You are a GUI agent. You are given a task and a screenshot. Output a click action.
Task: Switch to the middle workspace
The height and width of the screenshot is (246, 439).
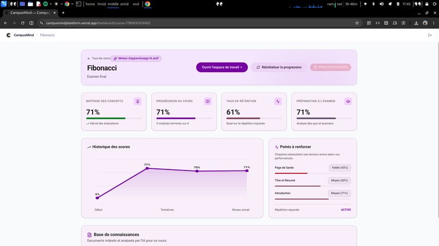click(x=113, y=4)
